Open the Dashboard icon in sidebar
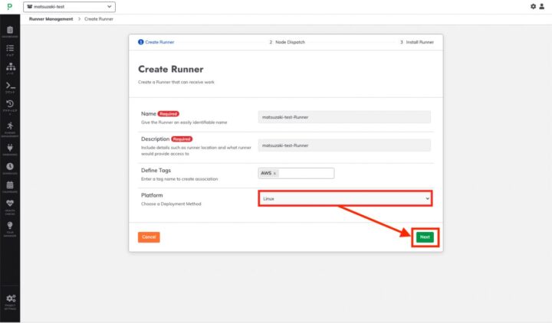552x323 pixels. 10,30
